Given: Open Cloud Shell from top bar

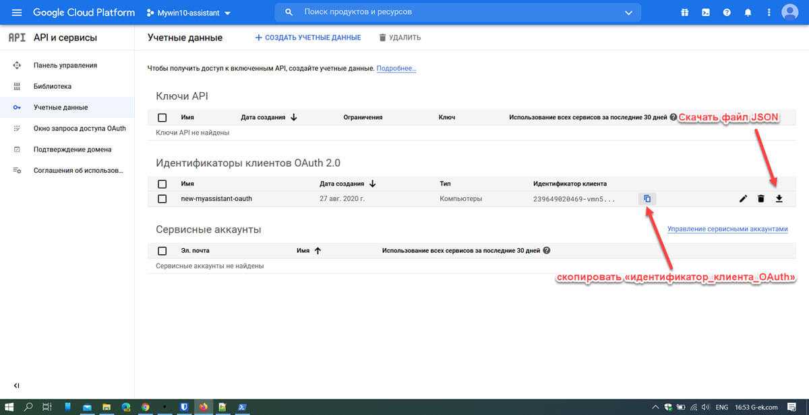Looking at the screenshot, I should pos(705,13).
